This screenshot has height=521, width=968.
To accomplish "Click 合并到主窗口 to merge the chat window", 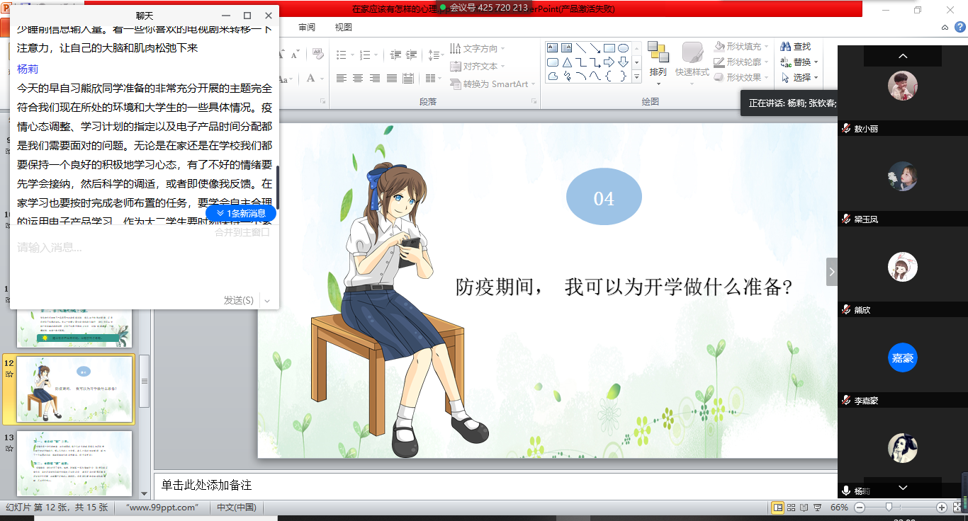I will click(242, 231).
